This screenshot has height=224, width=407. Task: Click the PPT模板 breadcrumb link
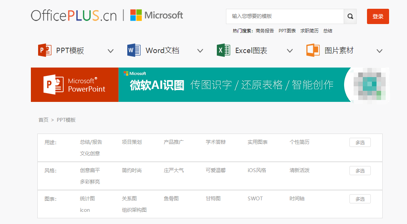click(66, 120)
